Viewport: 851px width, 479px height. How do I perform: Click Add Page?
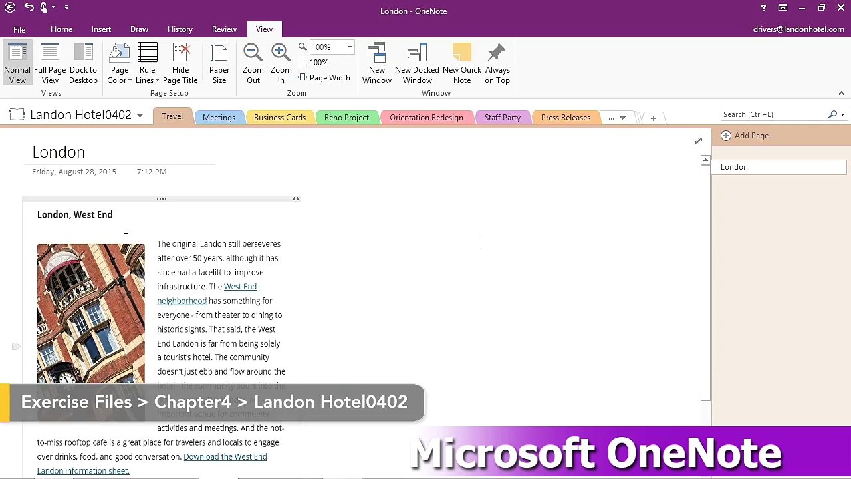click(745, 136)
